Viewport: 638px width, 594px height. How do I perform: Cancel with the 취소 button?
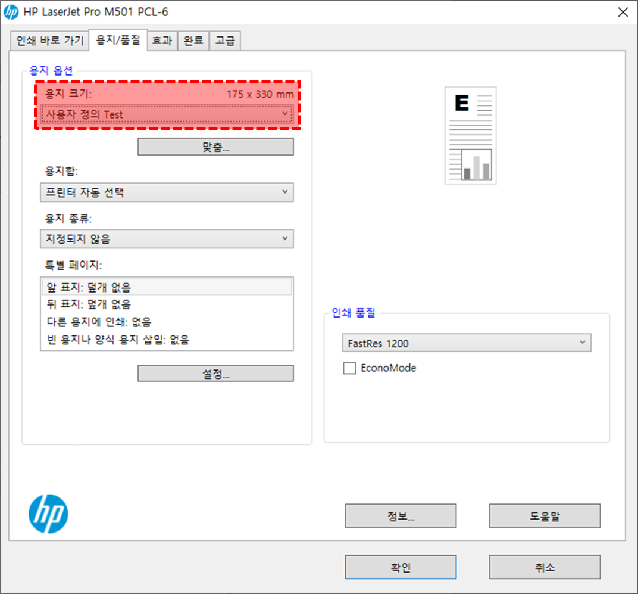[545, 567]
